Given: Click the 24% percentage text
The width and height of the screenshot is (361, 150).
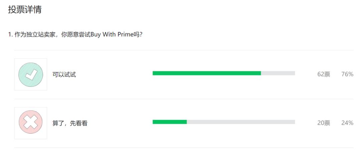Looking at the screenshot, I should pos(347,123).
